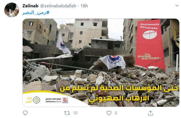Screen dimensions: 181x118
Task: Open the Zeiinab display name profile
Action: pyautogui.click(x=30, y=6)
